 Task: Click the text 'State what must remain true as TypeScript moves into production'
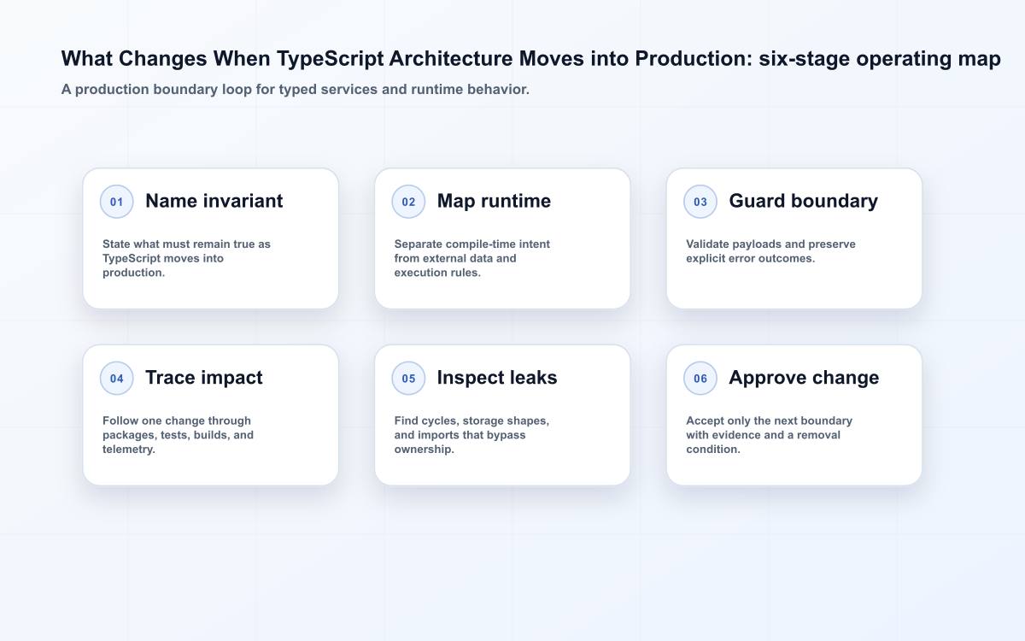click(x=186, y=258)
